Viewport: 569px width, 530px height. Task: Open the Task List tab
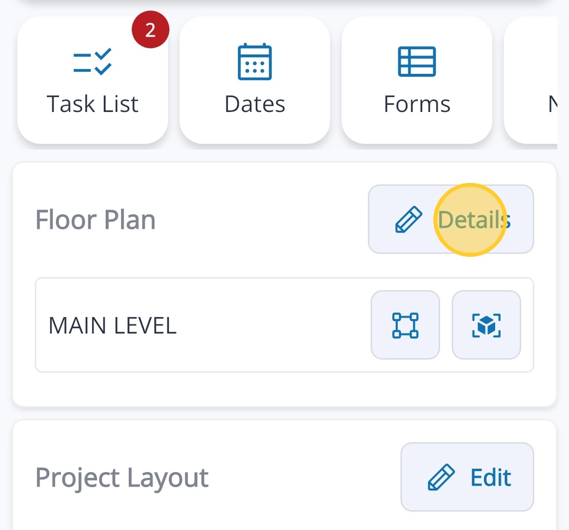tap(93, 104)
